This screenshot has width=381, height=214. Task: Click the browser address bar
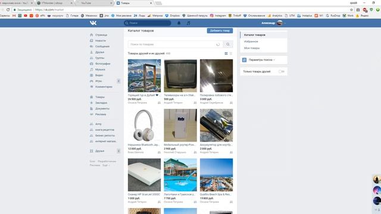[180, 10]
